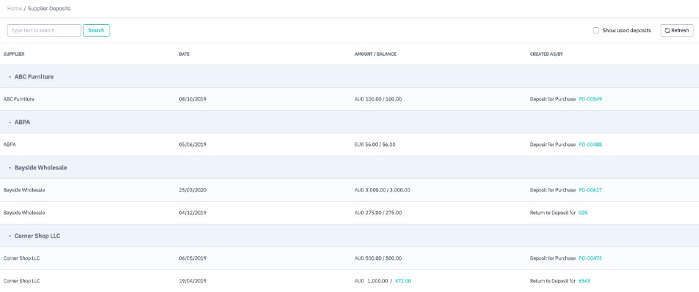
Task: Select the date 06/05/2019 cell
Action: tap(192, 258)
